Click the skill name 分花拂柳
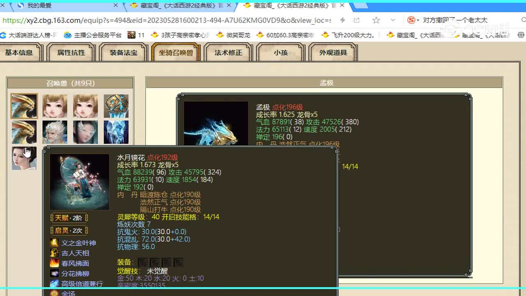 (x=76, y=273)
